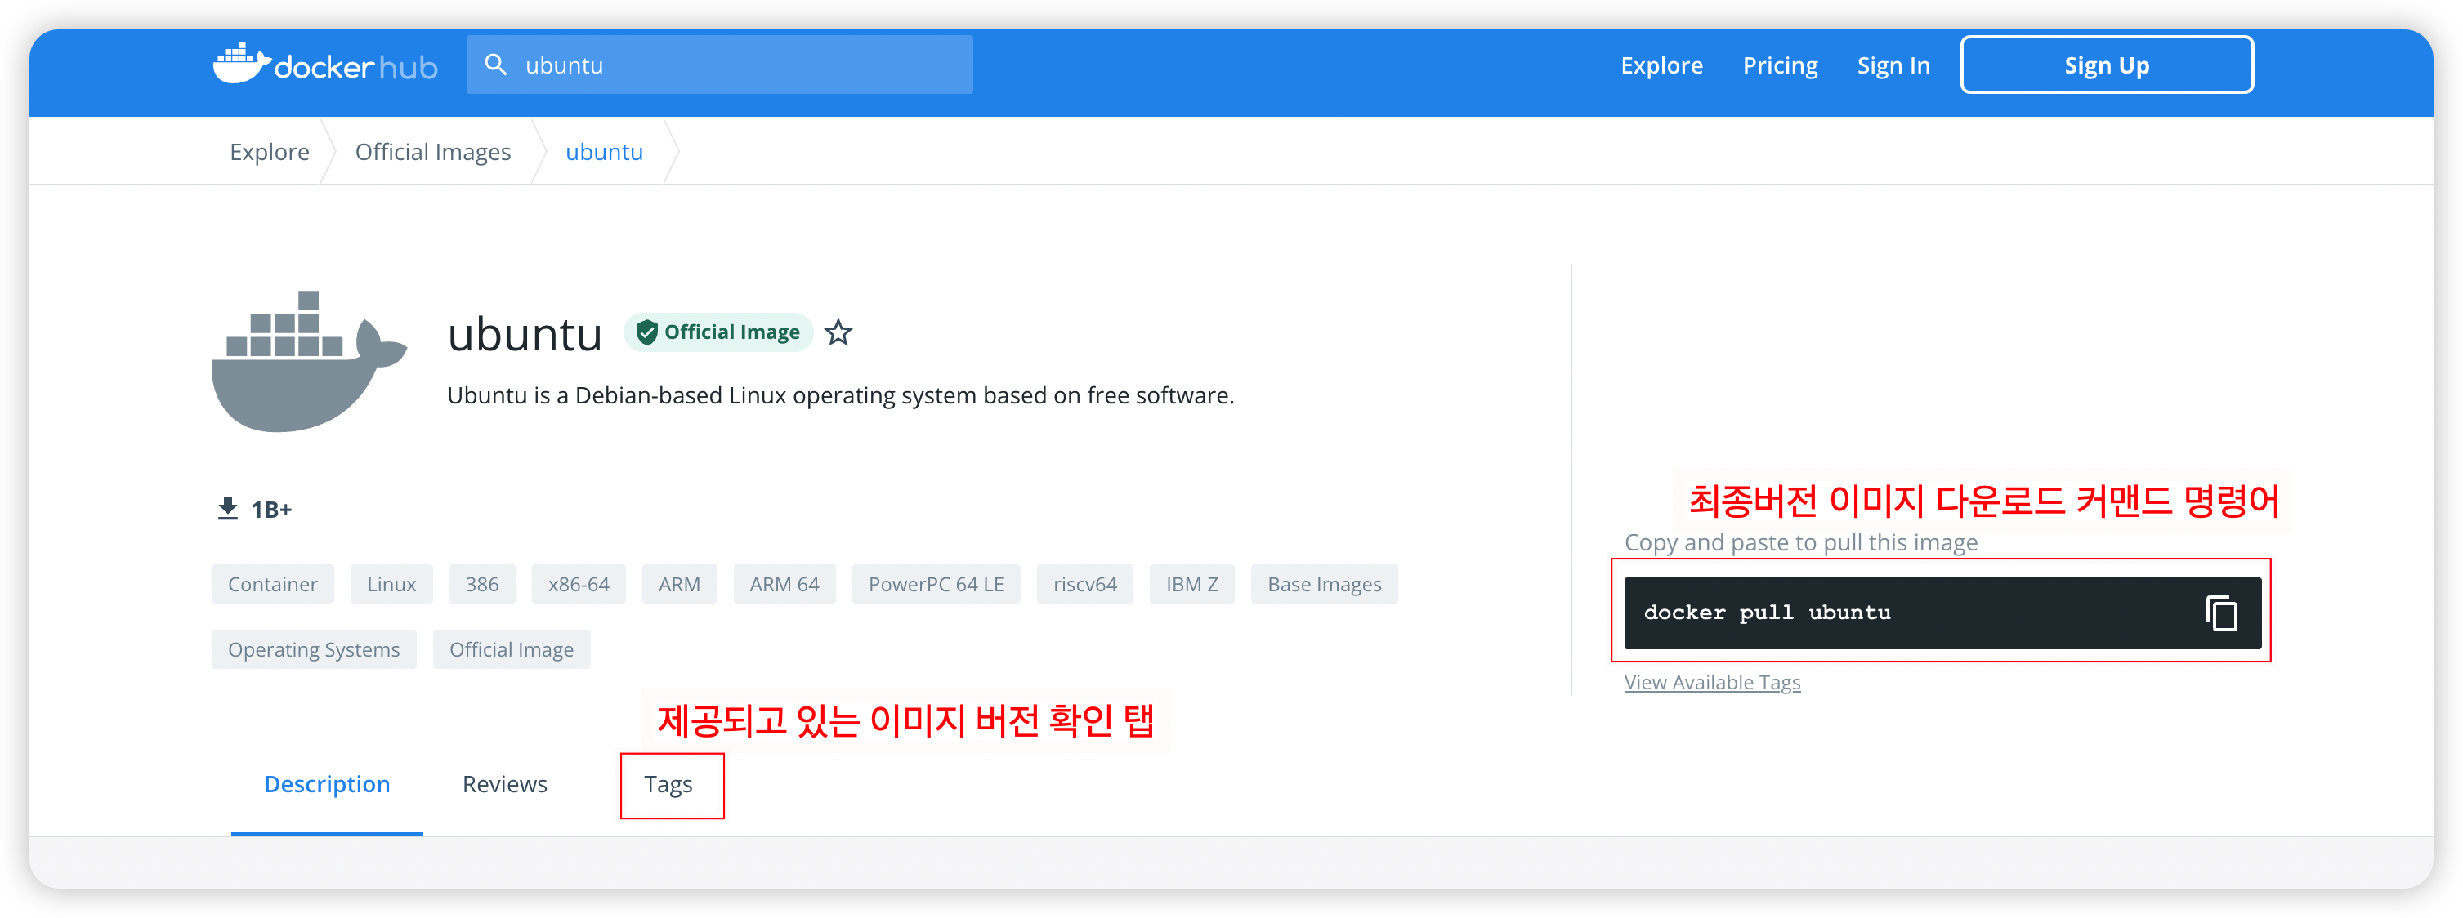Filter by the ARM 64 tag chip
The height and width of the screenshot is (918, 2463).
click(784, 585)
